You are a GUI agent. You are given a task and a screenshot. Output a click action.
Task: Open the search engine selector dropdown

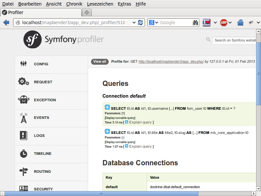154,23
